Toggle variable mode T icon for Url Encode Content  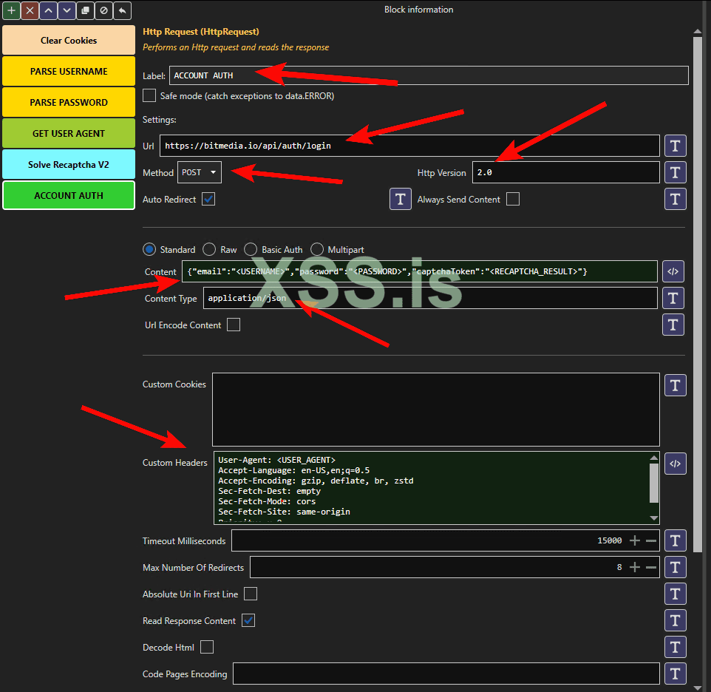point(673,325)
